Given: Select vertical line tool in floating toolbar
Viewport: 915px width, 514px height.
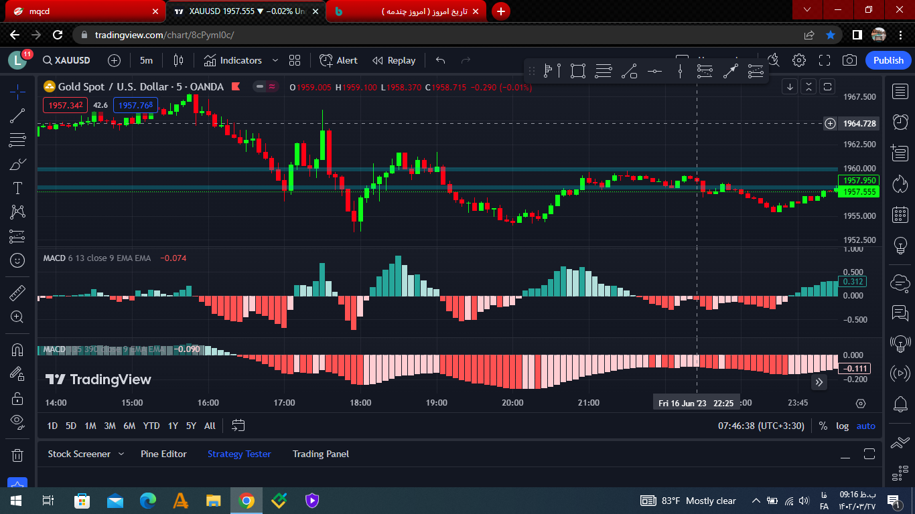Looking at the screenshot, I should coord(680,71).
